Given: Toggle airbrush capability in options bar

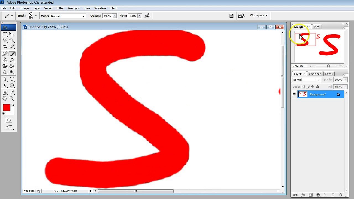Looking at the screenshot, I should point(147,16).
